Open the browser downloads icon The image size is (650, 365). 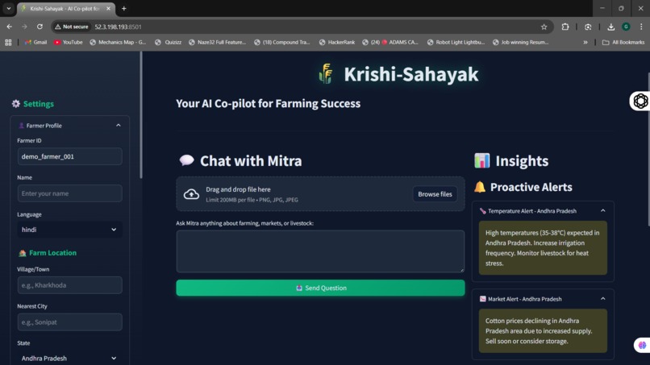[x=610, y=27]
